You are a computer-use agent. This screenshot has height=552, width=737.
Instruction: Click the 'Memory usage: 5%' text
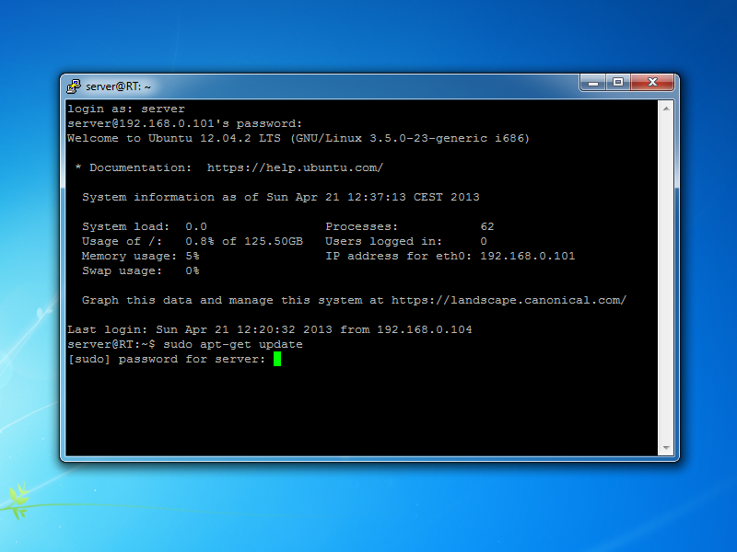pos(140,256)
